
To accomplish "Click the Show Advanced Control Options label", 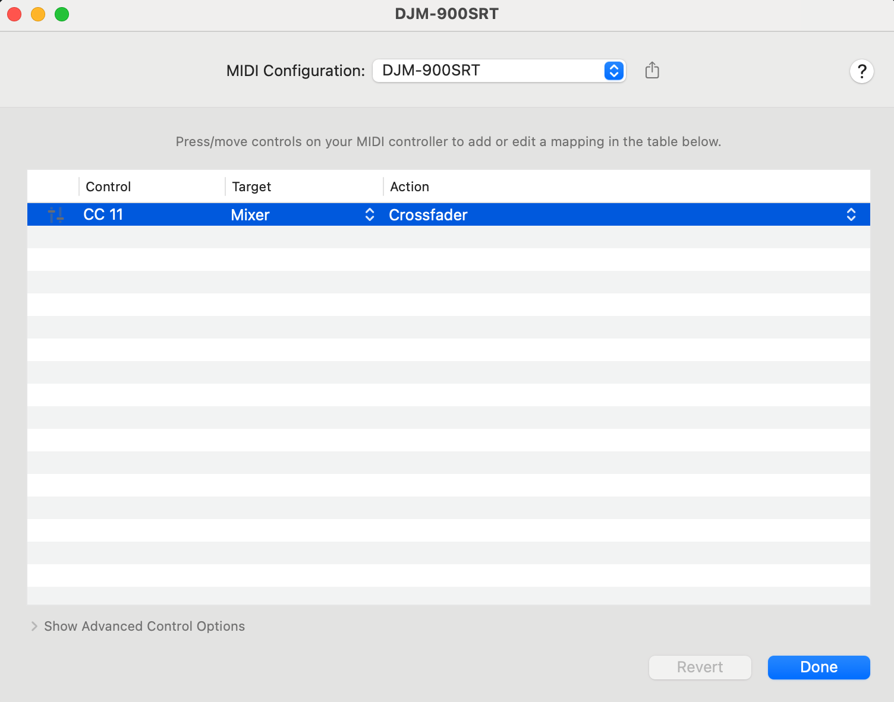I will [144, 626].
